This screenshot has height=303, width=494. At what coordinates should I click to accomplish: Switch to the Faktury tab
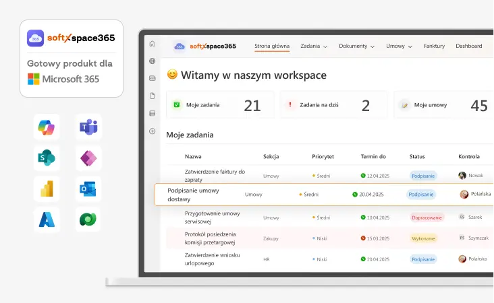click(x=434, y=46)
